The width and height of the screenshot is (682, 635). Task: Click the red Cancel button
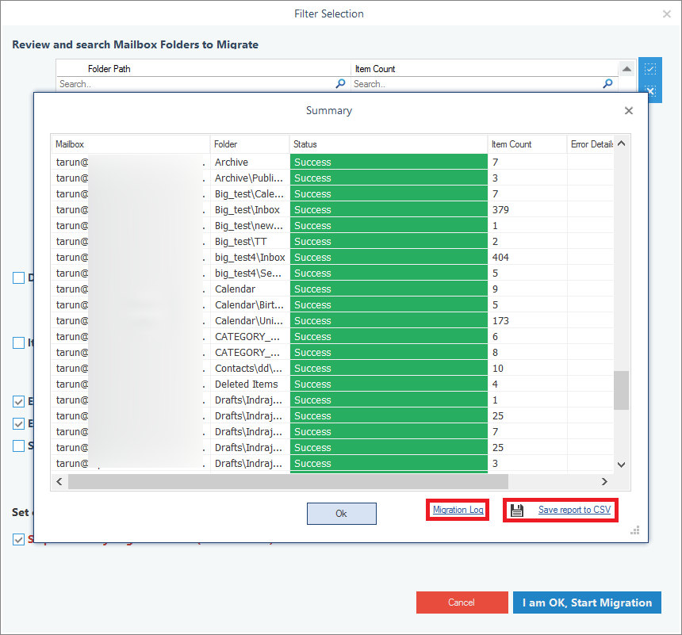point(462,602)
